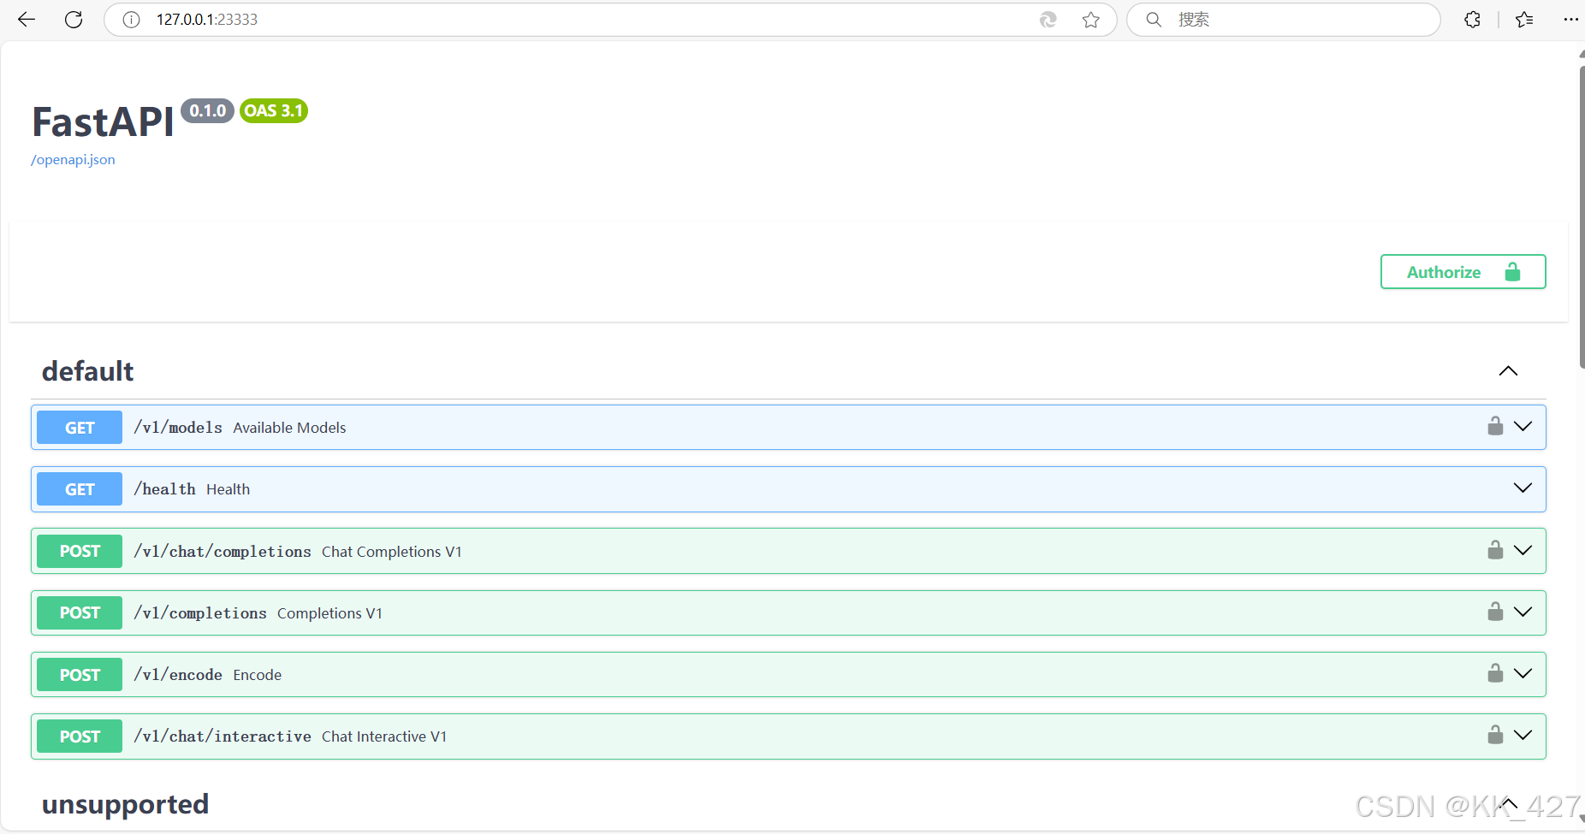
Task: Click the "unsupported" section heading
Action: pos(125,805)
